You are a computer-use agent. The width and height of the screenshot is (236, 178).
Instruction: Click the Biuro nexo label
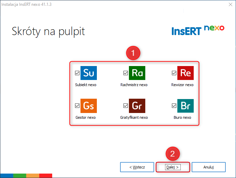[182, 117]
